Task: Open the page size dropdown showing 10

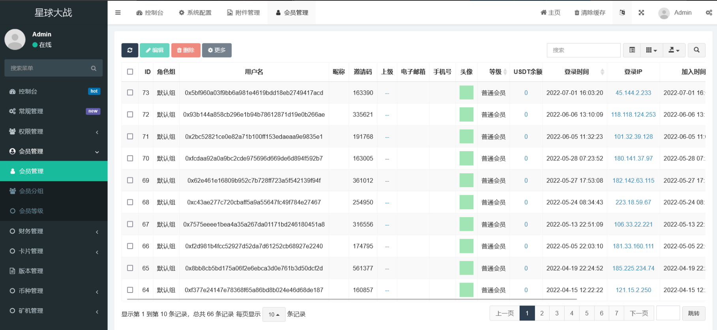Action: pos(274,314)
